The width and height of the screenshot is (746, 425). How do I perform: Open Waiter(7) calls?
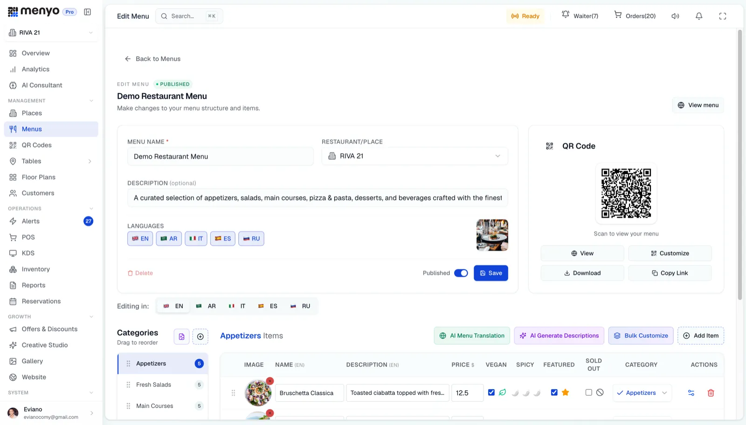[580, 16]
